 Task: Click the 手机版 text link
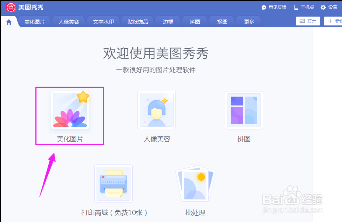(307, 7)
